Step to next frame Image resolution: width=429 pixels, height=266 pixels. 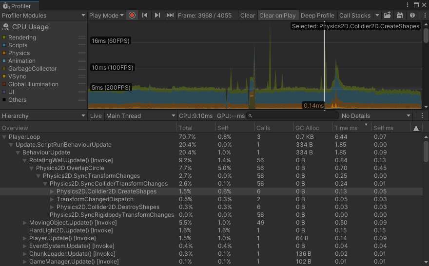157,15
